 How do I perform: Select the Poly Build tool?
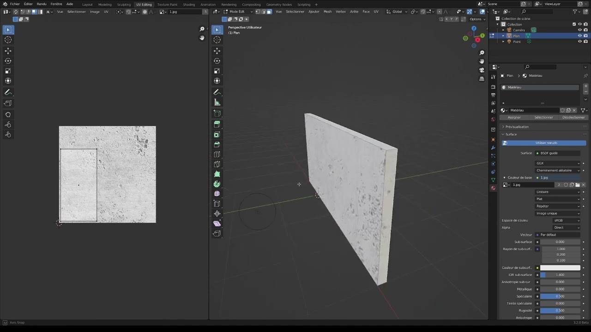click(217, 174)
